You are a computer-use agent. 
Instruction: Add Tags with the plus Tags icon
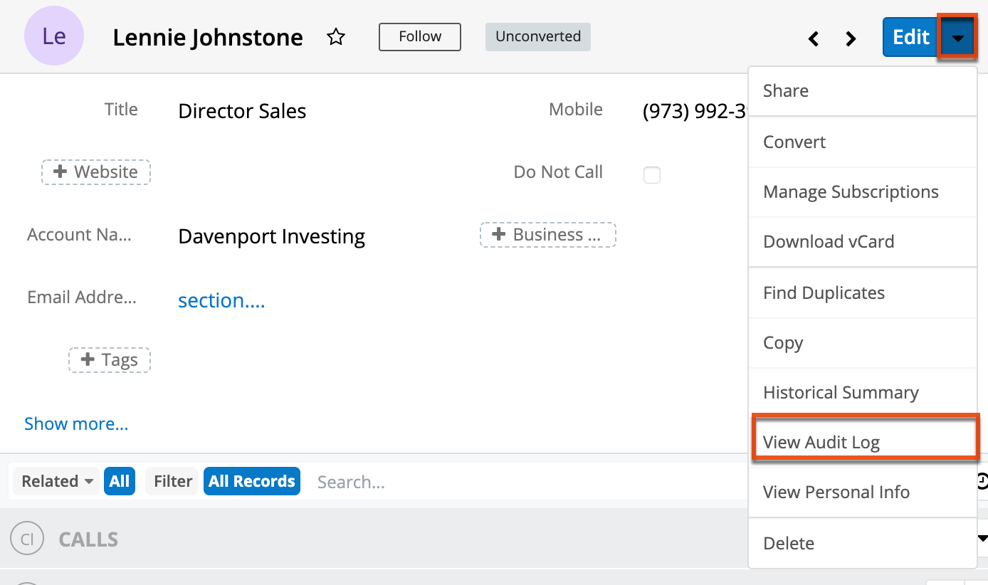(109, 360)
